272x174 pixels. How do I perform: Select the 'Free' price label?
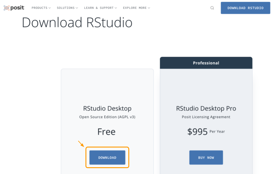pos(106,132)
